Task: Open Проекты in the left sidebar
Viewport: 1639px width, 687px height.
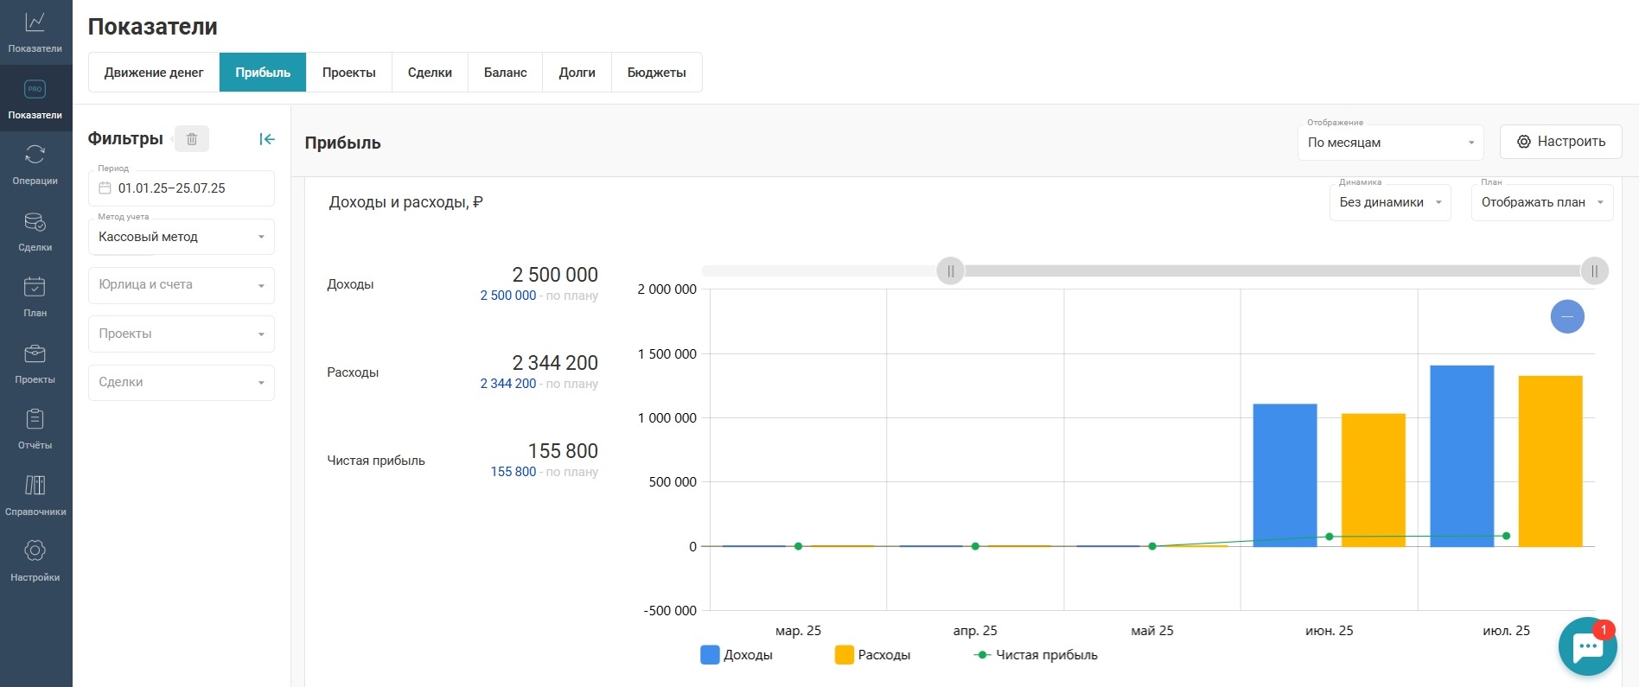Action: (x=35, y=363)
